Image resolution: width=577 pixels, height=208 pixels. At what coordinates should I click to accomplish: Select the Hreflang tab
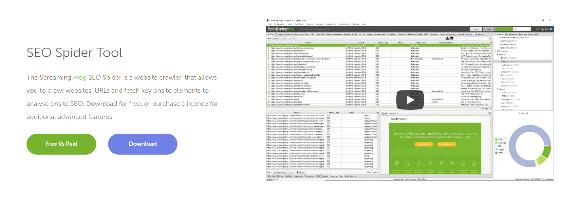(412, 34)
